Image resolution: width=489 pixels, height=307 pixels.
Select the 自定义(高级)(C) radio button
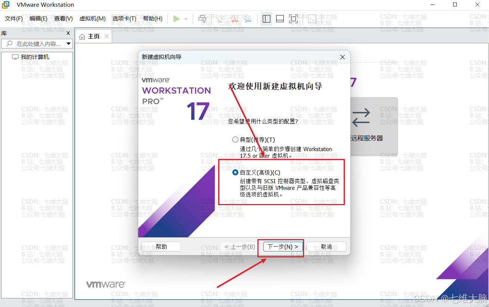(x=235, y=172)
